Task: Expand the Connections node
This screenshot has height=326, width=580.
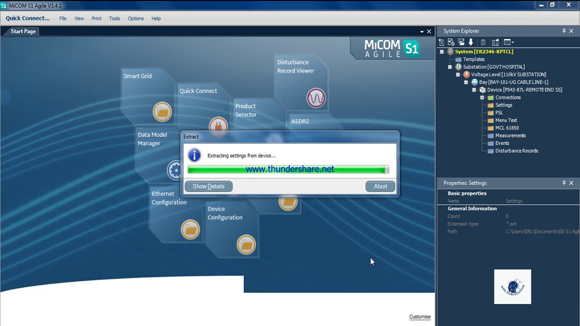Action: (x=482, y=97)
